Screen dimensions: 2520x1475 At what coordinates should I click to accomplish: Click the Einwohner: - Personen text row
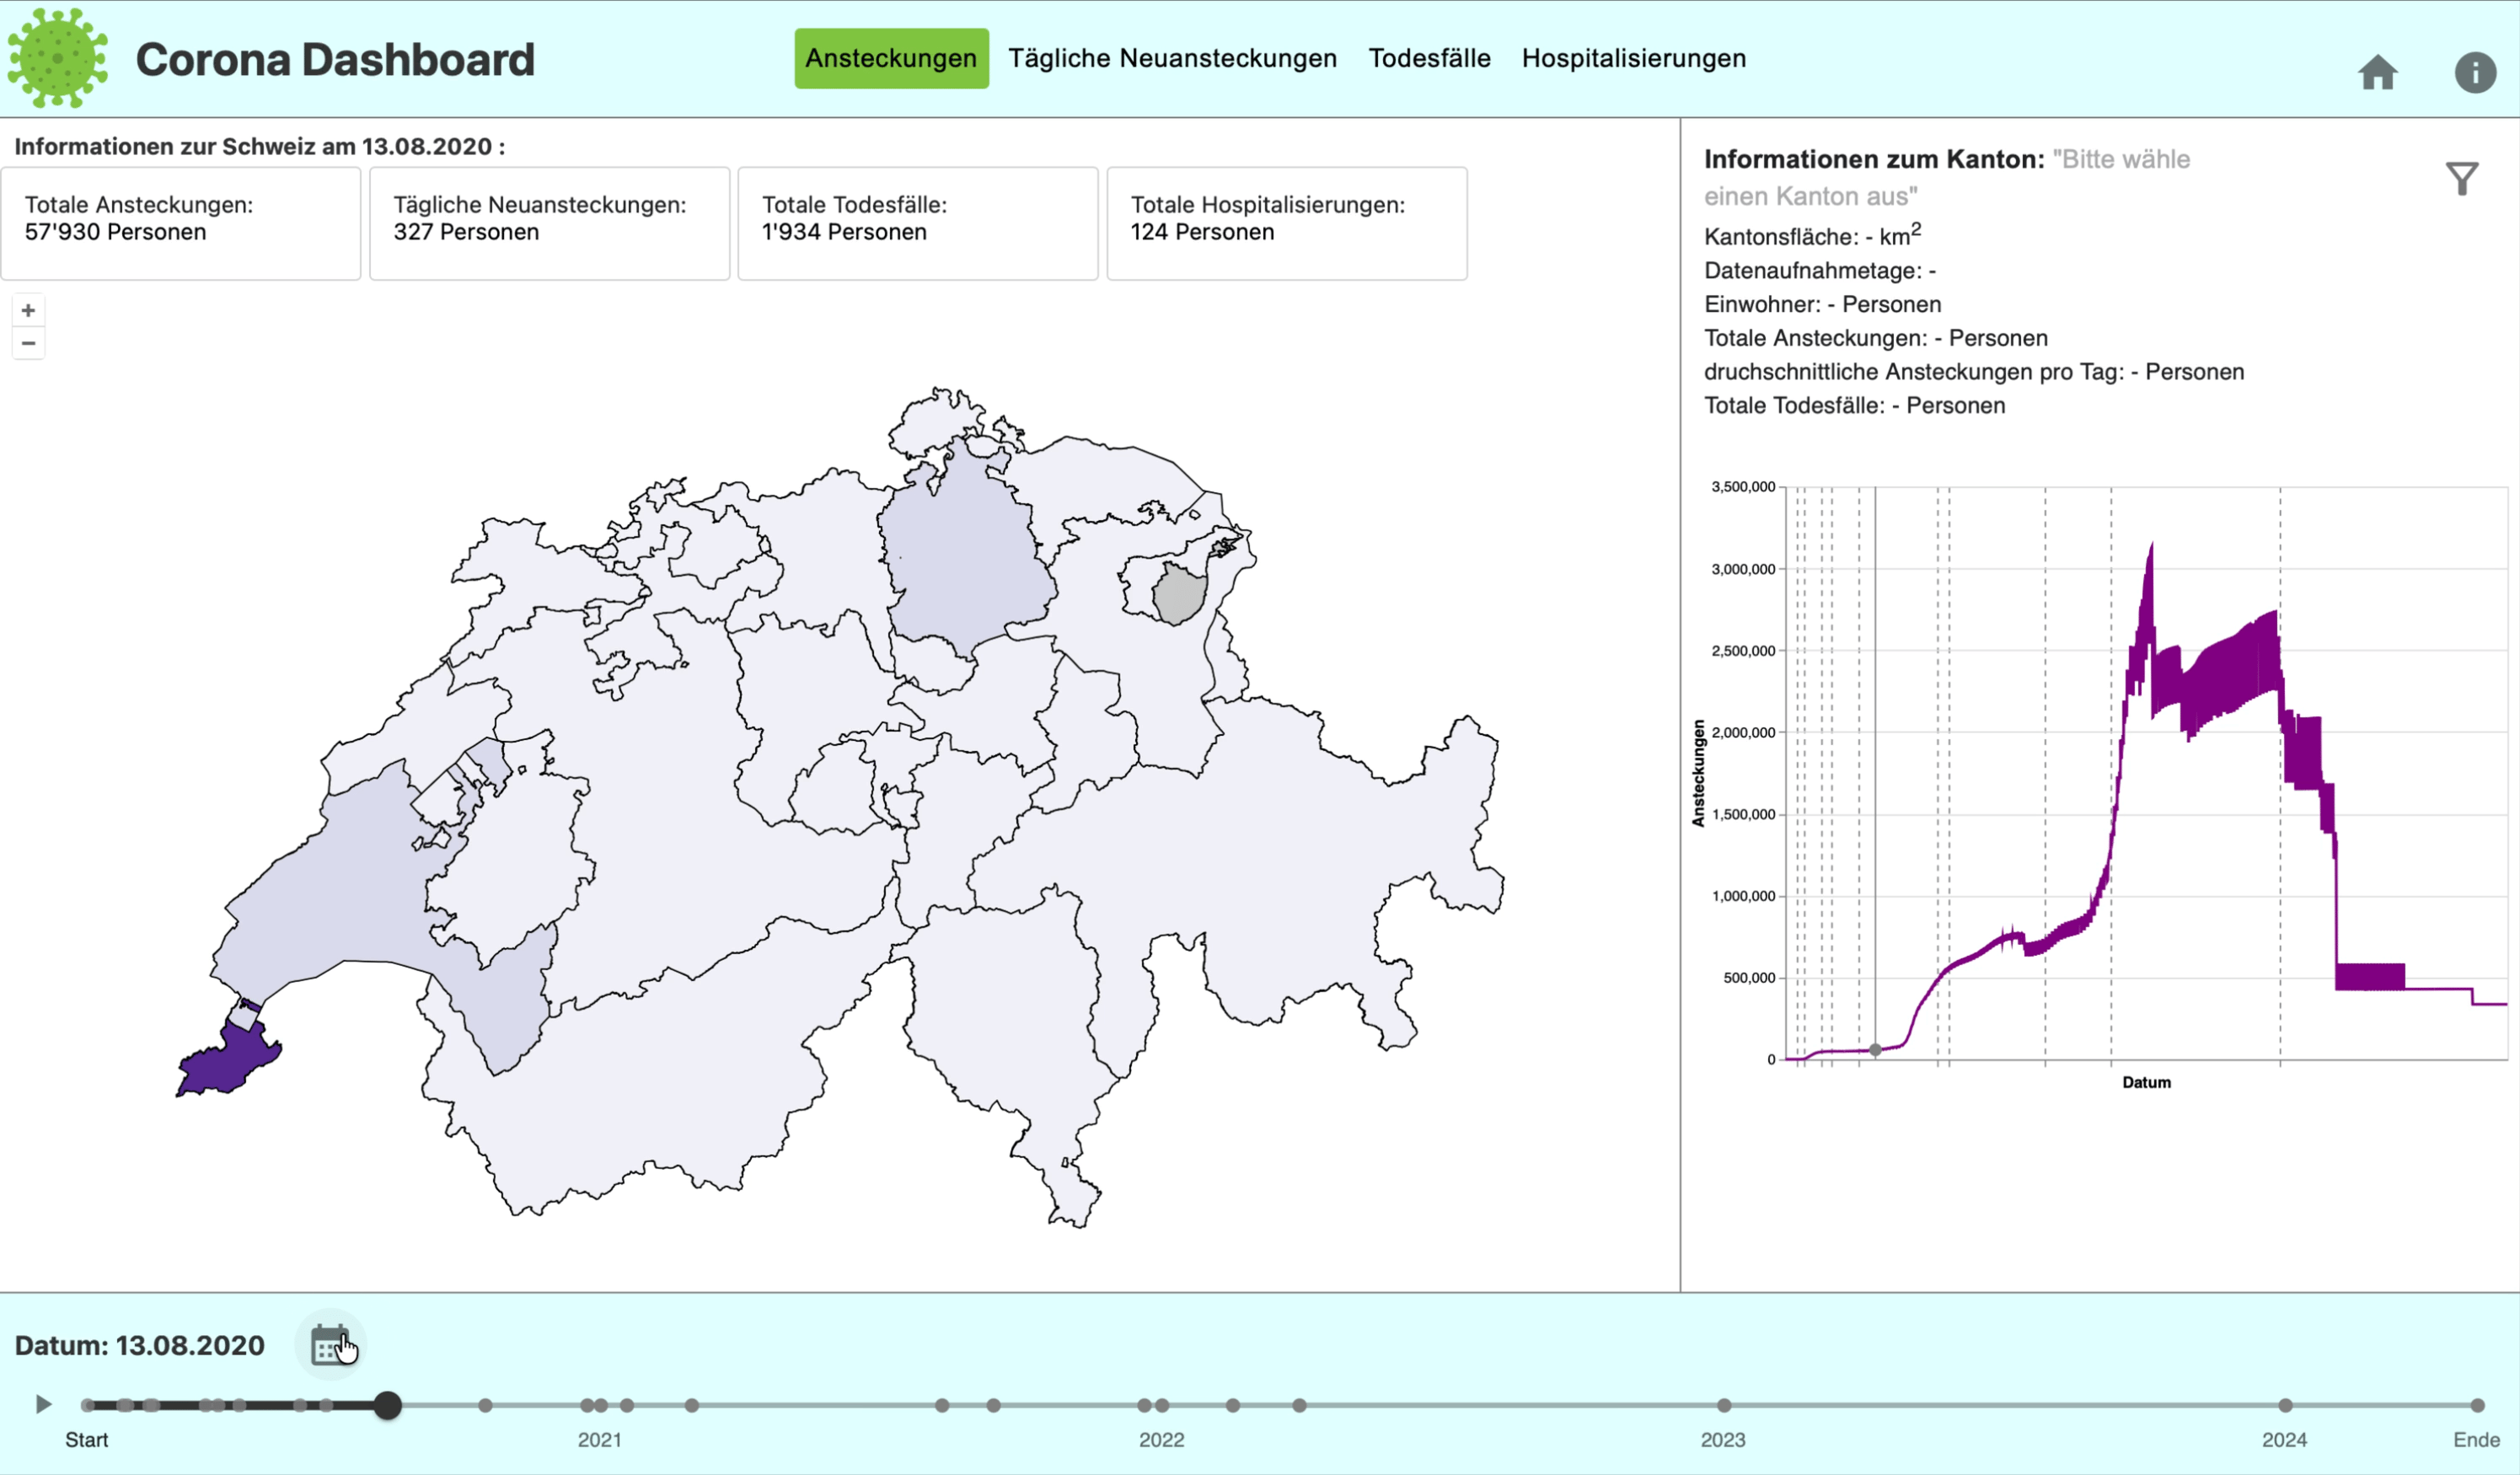click(1822, 304)
